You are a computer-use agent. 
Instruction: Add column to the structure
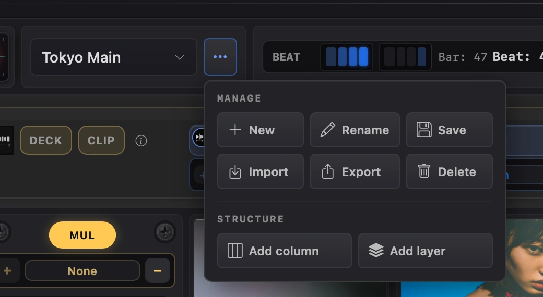285,251
